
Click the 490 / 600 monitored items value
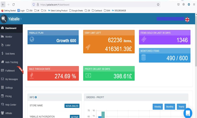coord(177,58)
